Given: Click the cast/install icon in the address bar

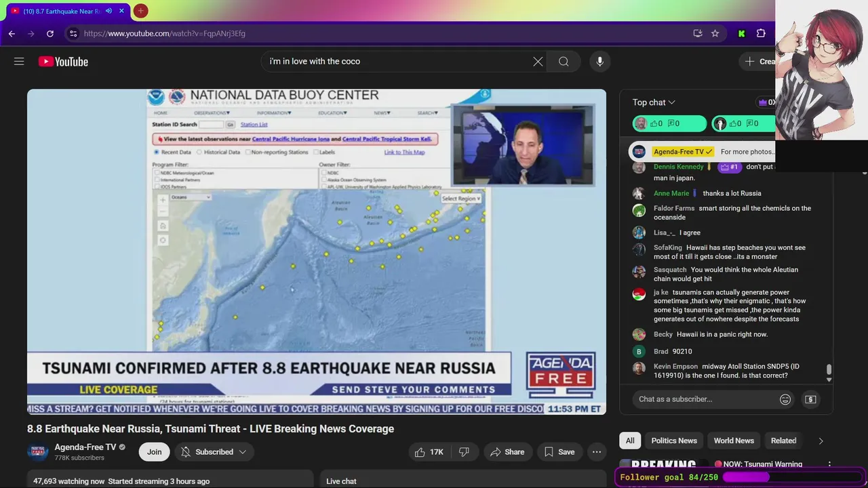Looking at the screenshot, I should tap(698, 33).
